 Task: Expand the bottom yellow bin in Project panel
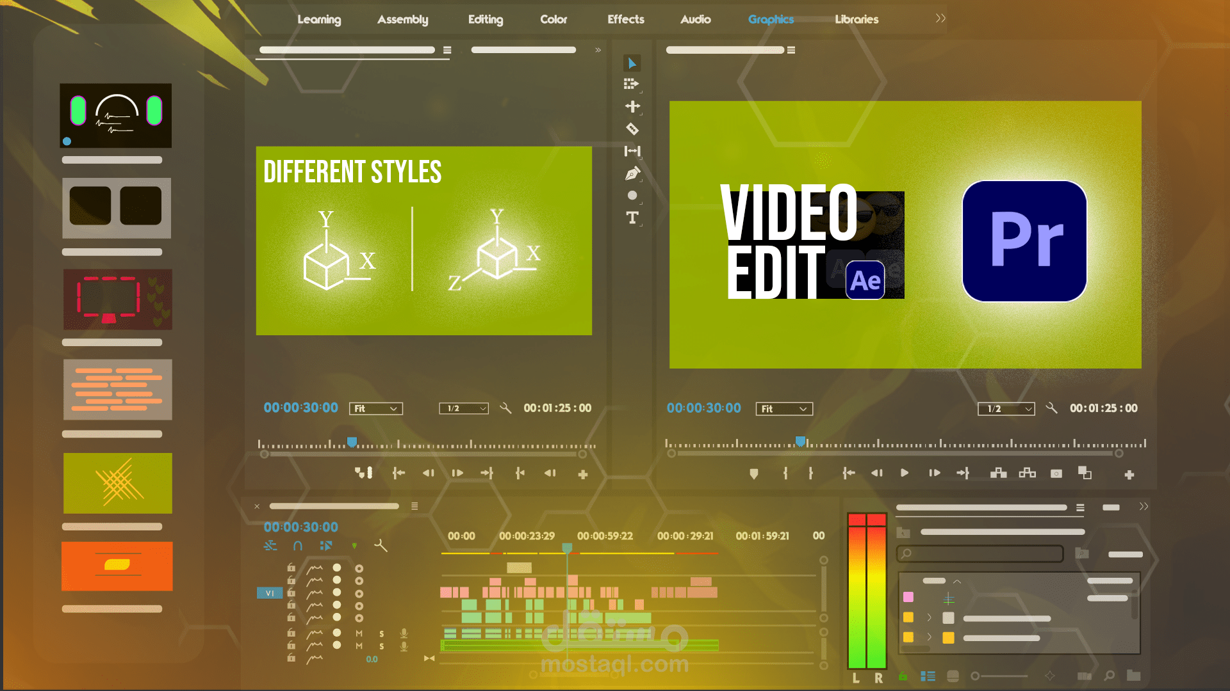pos(929,638)
